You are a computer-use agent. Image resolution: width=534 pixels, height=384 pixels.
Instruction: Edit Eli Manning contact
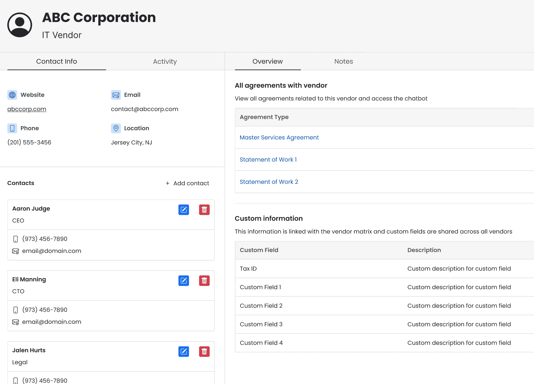pos(183,281)
